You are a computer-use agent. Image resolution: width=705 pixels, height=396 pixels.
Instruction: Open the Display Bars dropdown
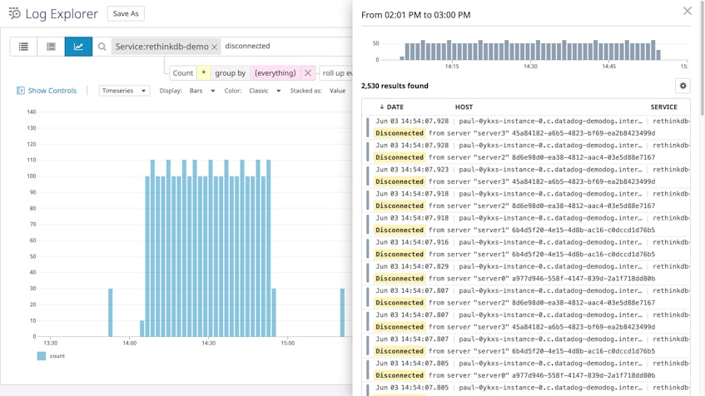click(202, 91)
